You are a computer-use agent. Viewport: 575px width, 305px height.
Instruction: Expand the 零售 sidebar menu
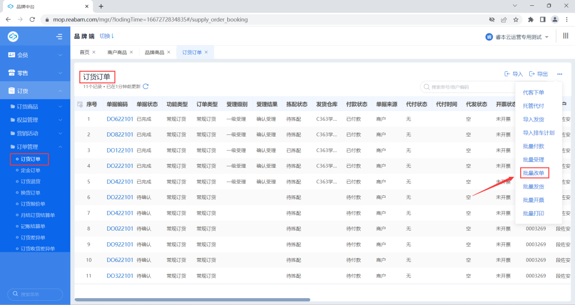(35, 73)
